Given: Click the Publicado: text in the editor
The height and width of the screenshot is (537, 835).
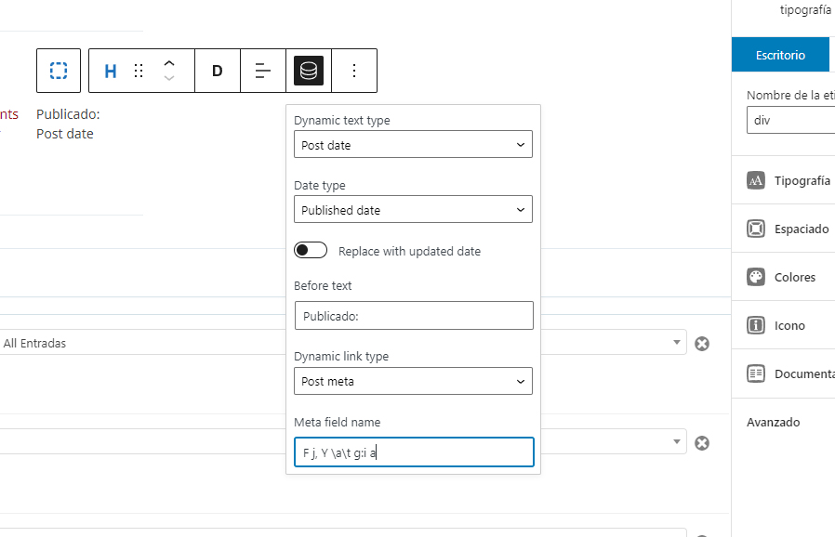Looking at the screenshot, I should 68,114.
